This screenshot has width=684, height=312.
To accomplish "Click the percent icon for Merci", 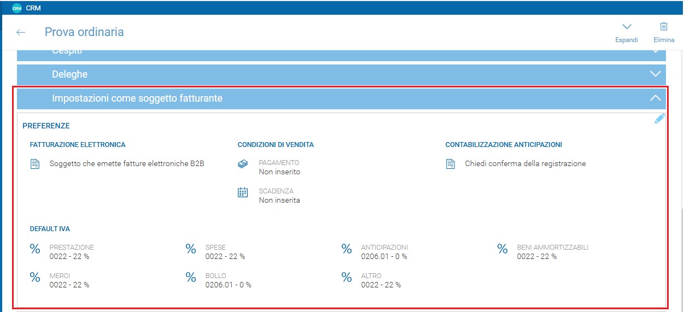I will pos(35,278).
